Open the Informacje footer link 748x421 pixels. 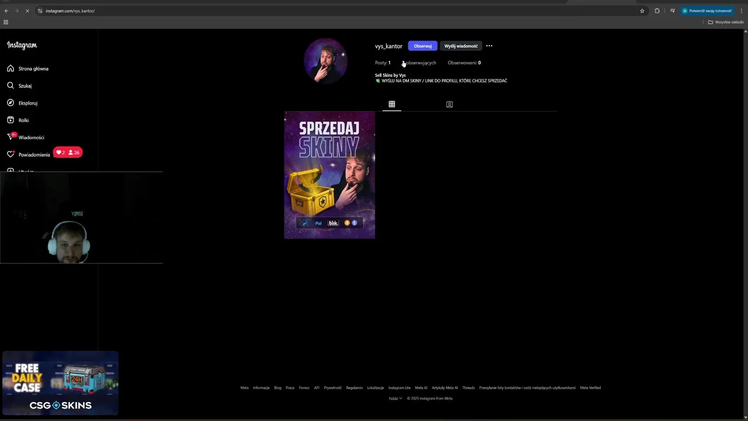[261, 388]
